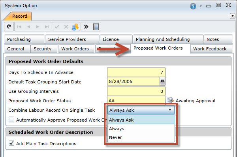Go to last record arrow
The image size is (237, 157).
point(47,27)
